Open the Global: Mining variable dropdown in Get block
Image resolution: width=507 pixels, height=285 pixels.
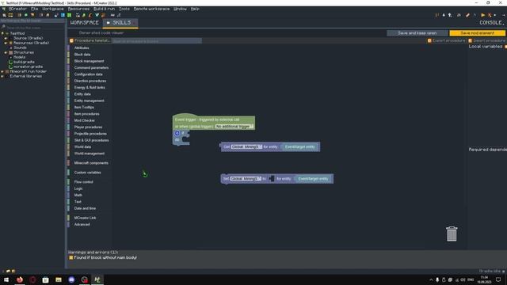point(246,146)
